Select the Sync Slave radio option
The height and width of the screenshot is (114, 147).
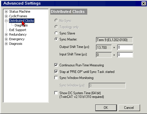pos(56,33)
